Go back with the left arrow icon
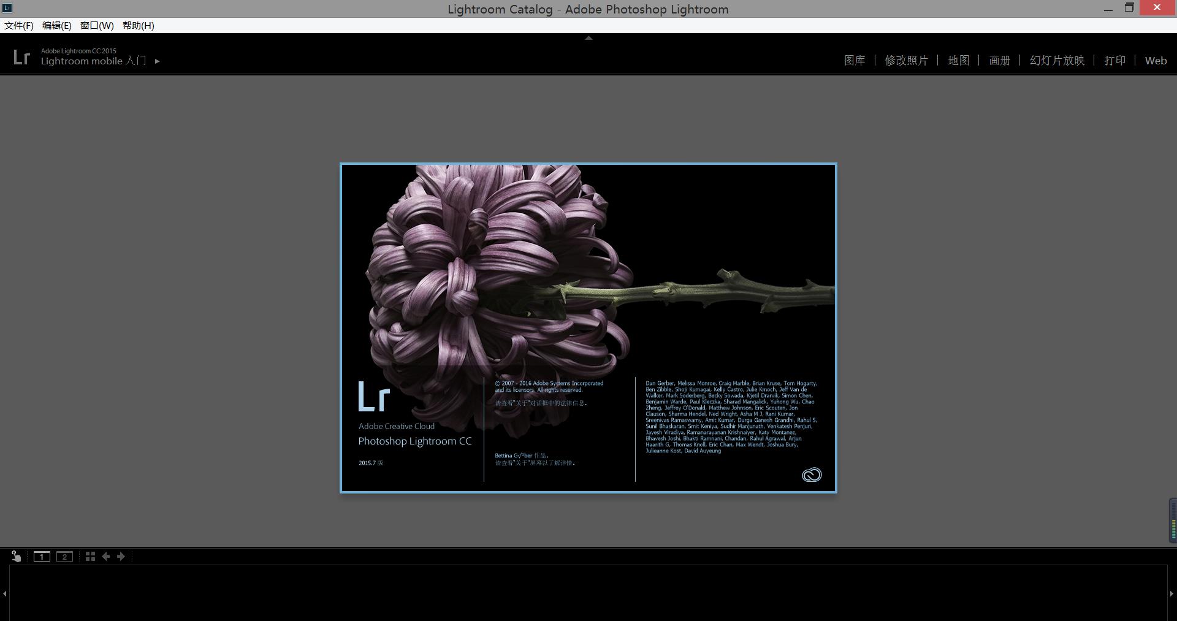The width and height of the screenshot is (1177, 621). 106,557
